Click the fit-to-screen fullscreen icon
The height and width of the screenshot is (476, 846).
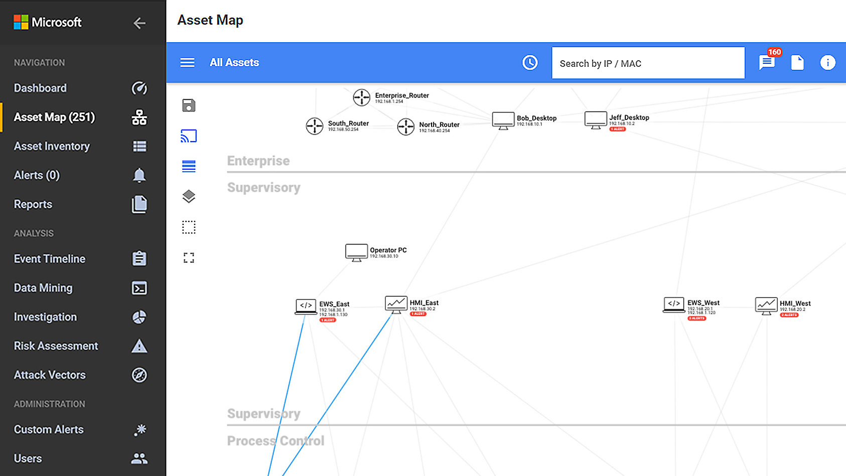tap(189, 258)
